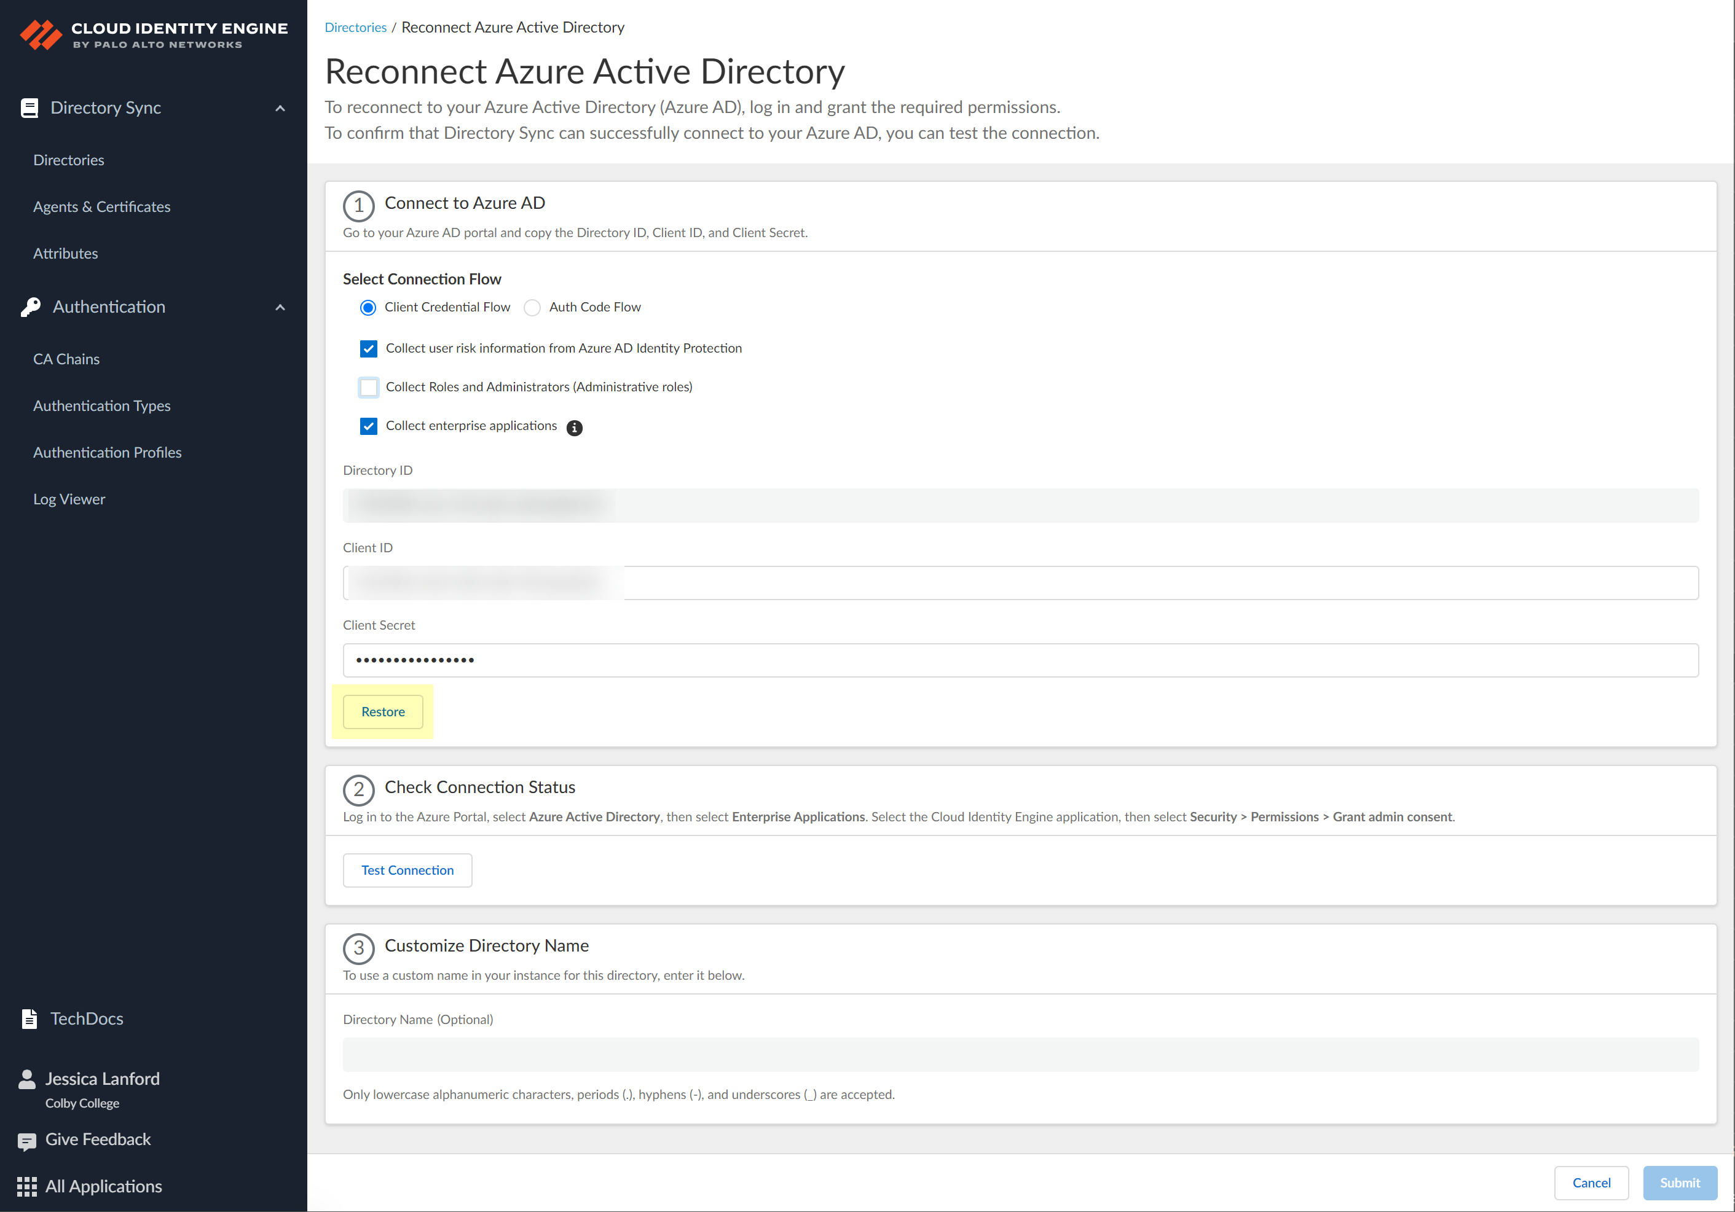This screenshot has height=1212, width=1735.
Task: Uncheck Collect user risk information checkbox
Action: (x=369, y=349)
